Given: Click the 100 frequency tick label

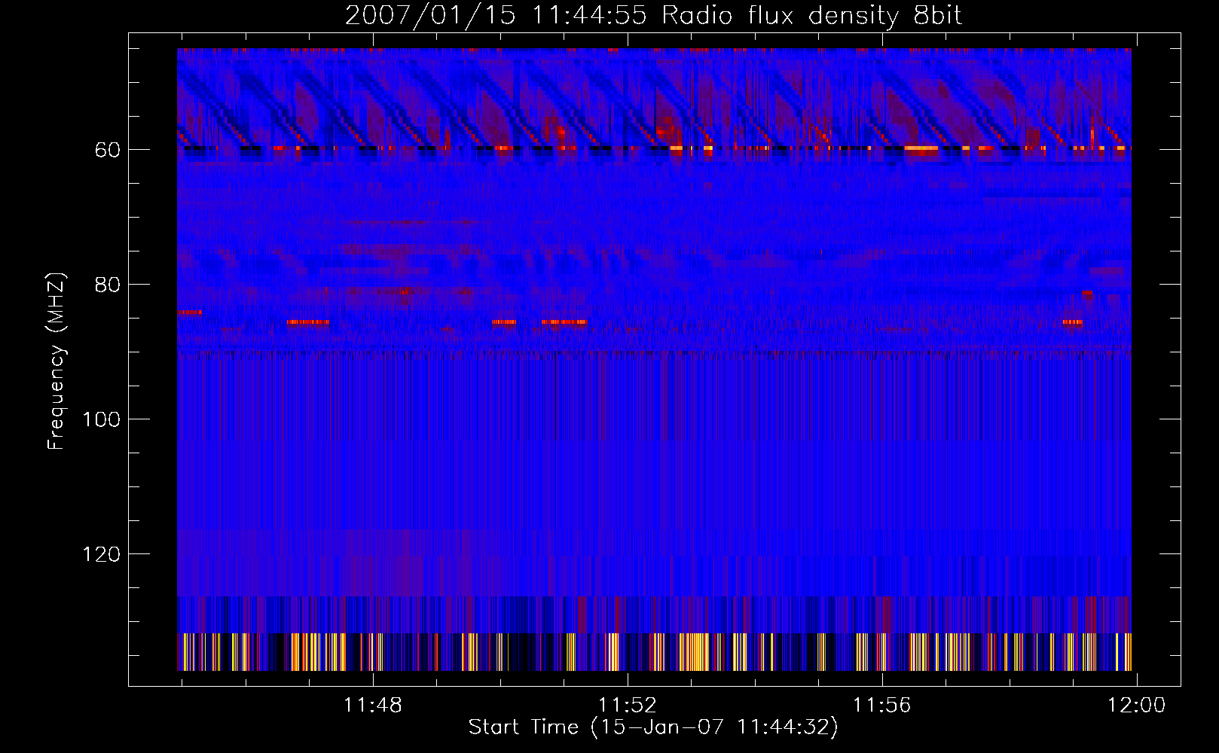Looking at the screenshot, I should click(102, 419).
